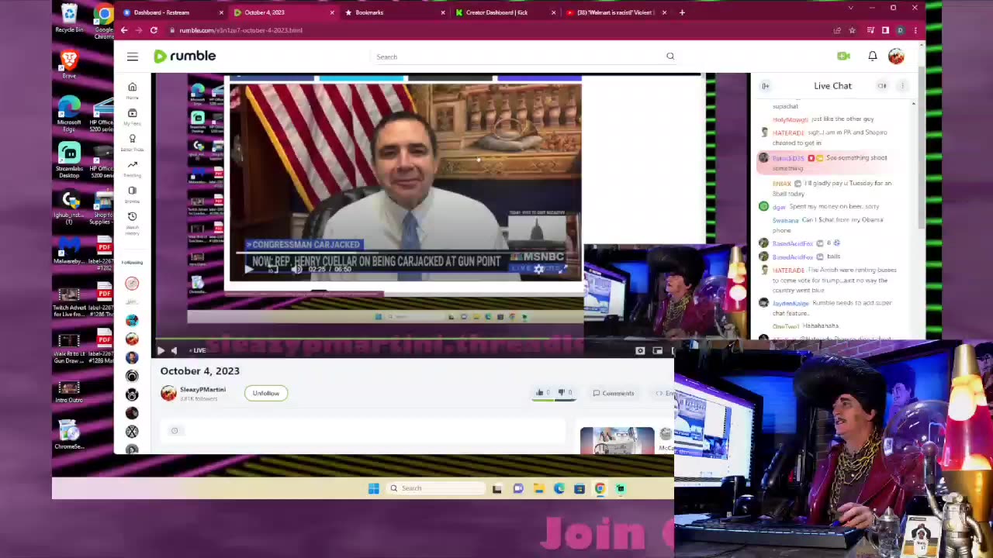
Task: Open Streamlabs Desktop shortcut
Action: coord(69,160)
